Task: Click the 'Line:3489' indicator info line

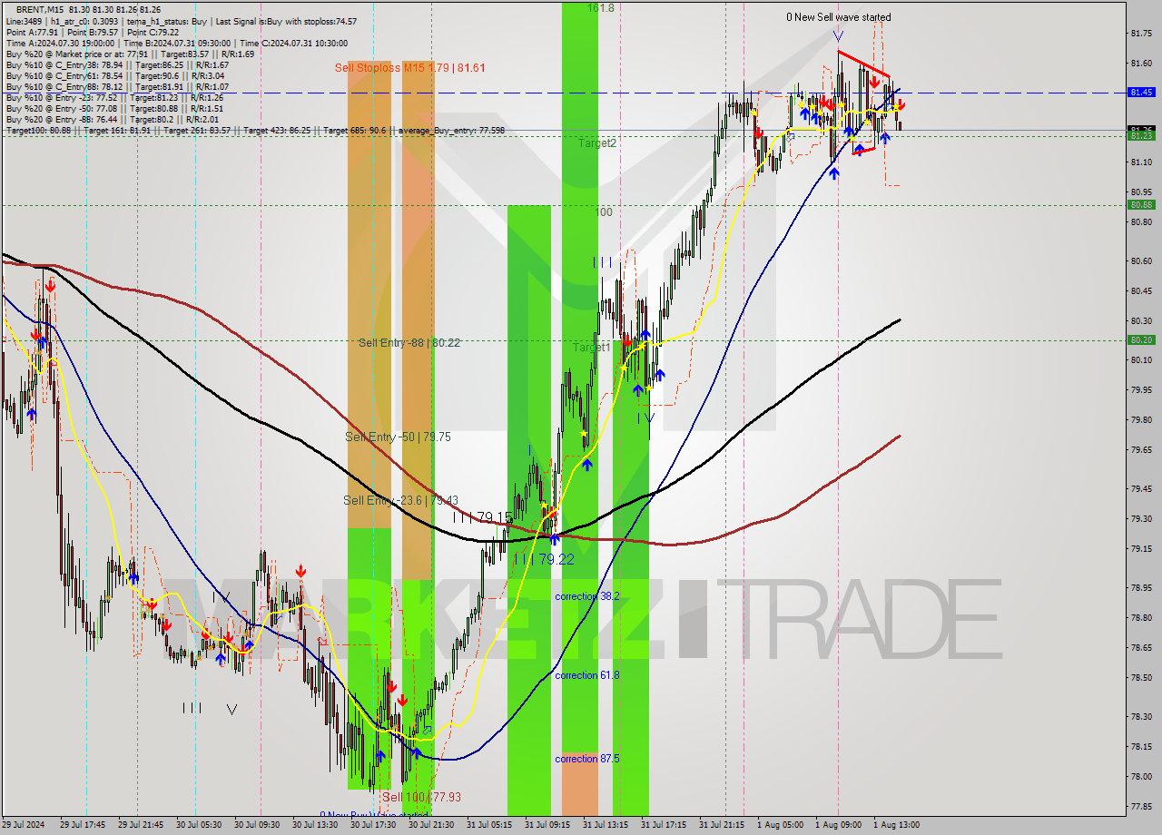Action: pos(181,21)
